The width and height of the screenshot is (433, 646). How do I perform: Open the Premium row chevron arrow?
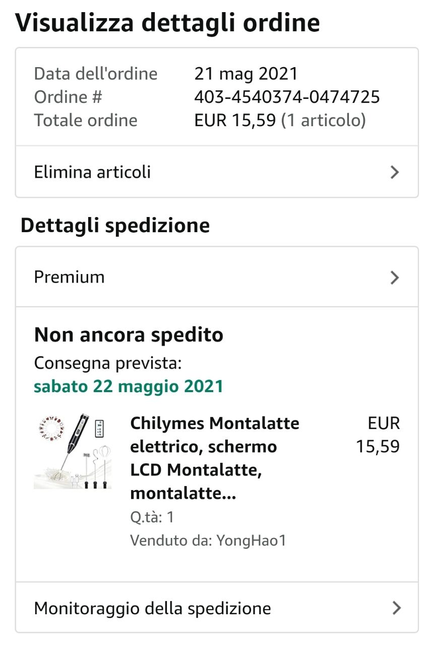395,277
